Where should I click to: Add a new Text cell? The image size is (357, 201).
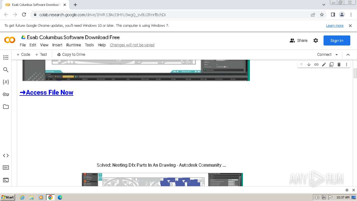click(x=41, y=54)
